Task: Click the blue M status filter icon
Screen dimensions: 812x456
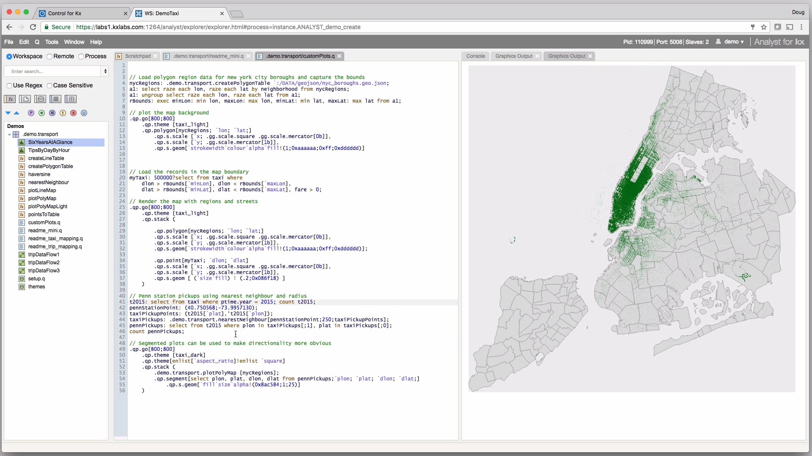Action: (52, 113)
